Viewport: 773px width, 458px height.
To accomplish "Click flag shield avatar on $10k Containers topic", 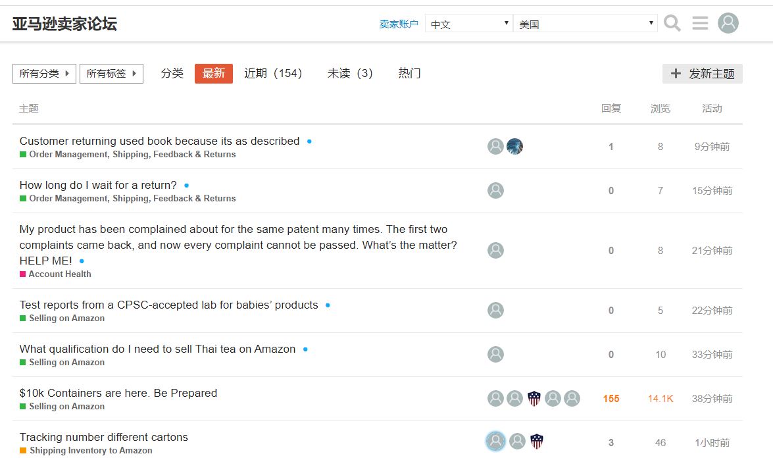I will click(x=534, y=399).
